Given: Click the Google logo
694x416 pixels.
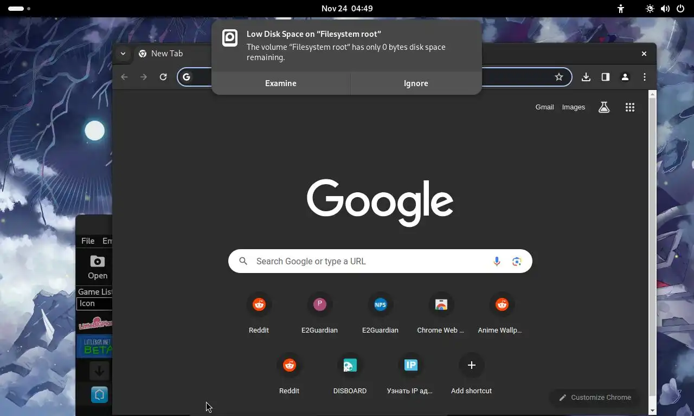Looking at the screenshot, I should 380,203.
